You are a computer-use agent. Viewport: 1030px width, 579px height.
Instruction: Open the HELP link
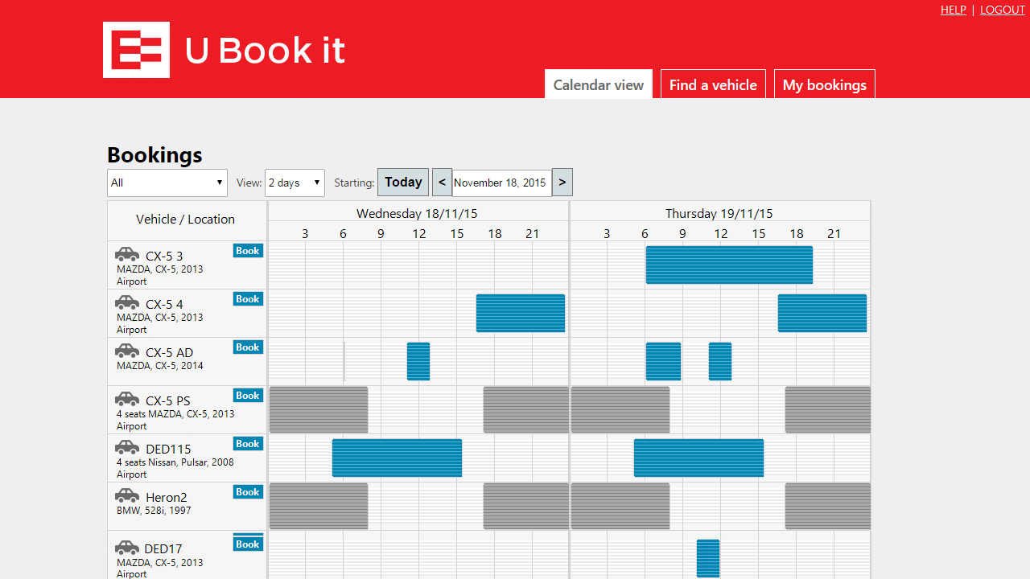(x=953, y=10)
